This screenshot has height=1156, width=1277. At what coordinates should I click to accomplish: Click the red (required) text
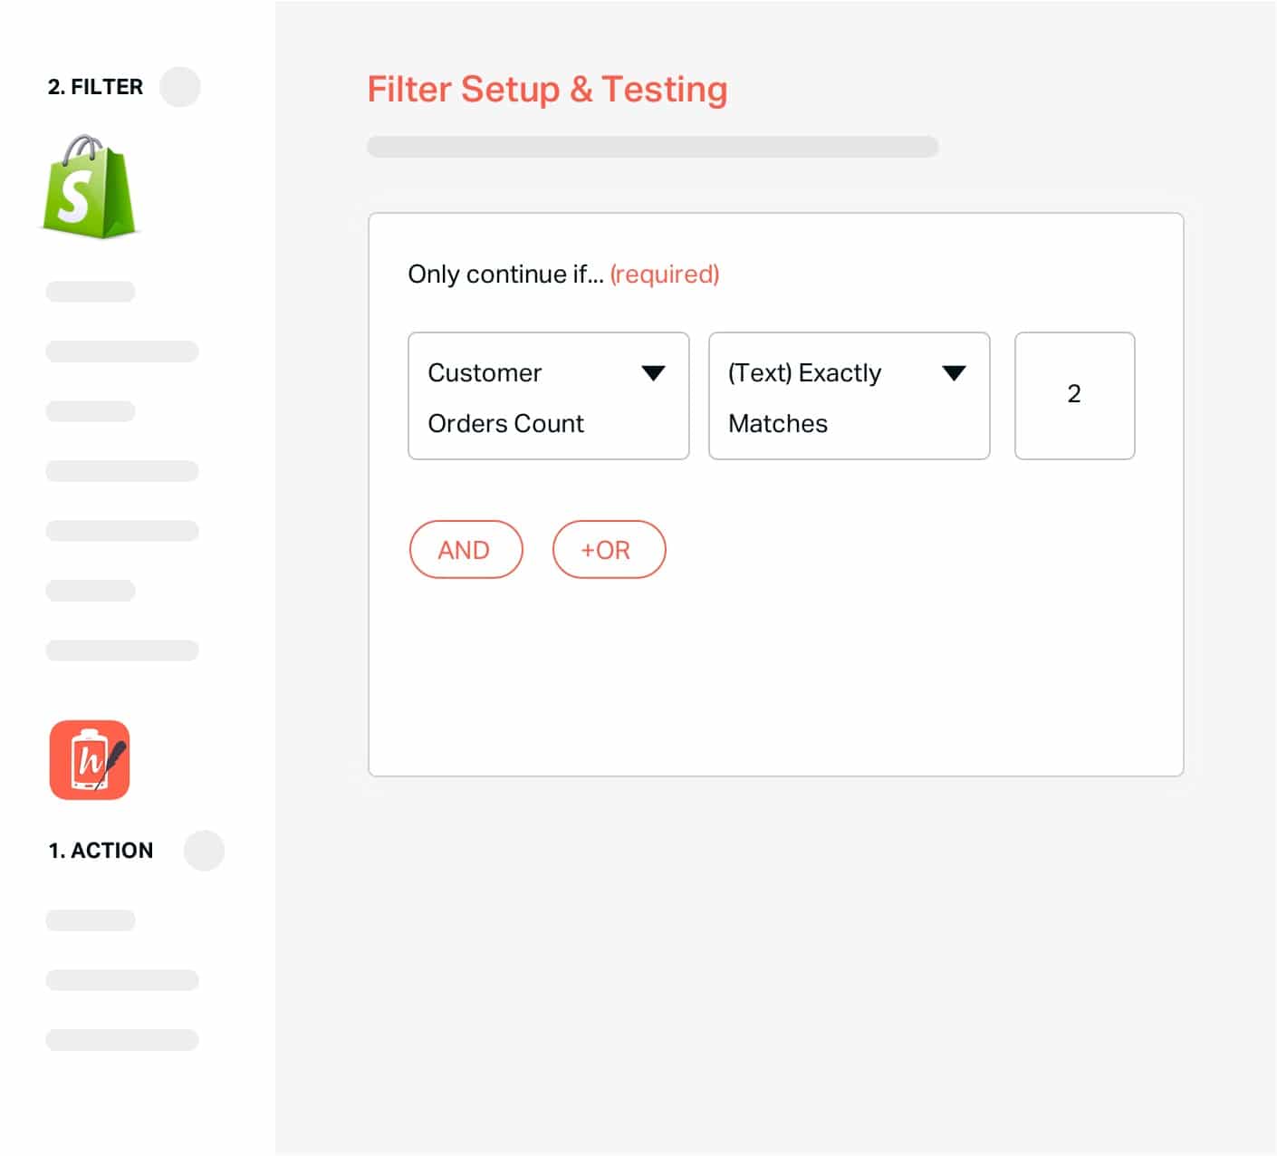point(665,275)
